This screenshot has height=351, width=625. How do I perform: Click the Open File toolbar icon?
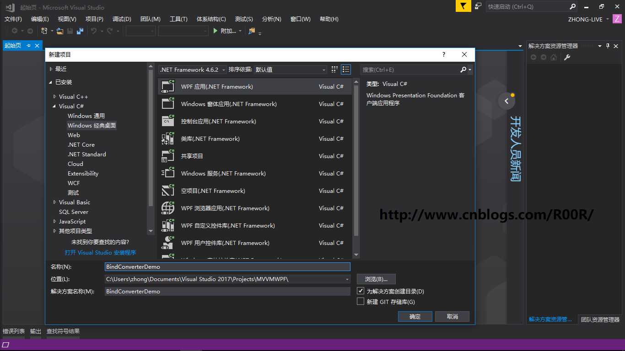(60, 31)
